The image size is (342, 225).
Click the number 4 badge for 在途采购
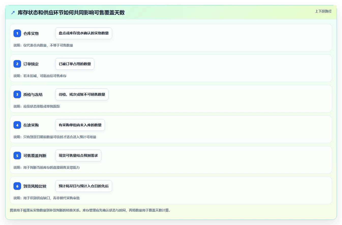pyautogui.click(x=17, y=125)
